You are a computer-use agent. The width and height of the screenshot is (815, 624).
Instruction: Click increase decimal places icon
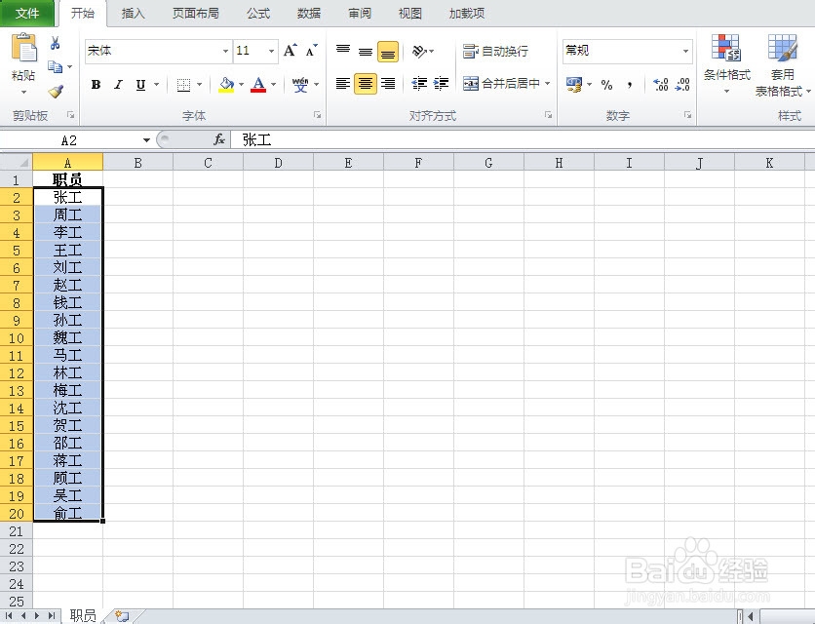point(661,84)
